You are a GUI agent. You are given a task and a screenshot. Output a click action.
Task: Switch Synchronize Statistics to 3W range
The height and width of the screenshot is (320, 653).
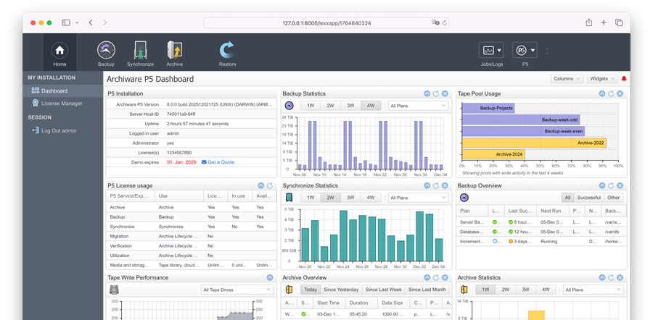pyautogui.click(x=350, y=198)
